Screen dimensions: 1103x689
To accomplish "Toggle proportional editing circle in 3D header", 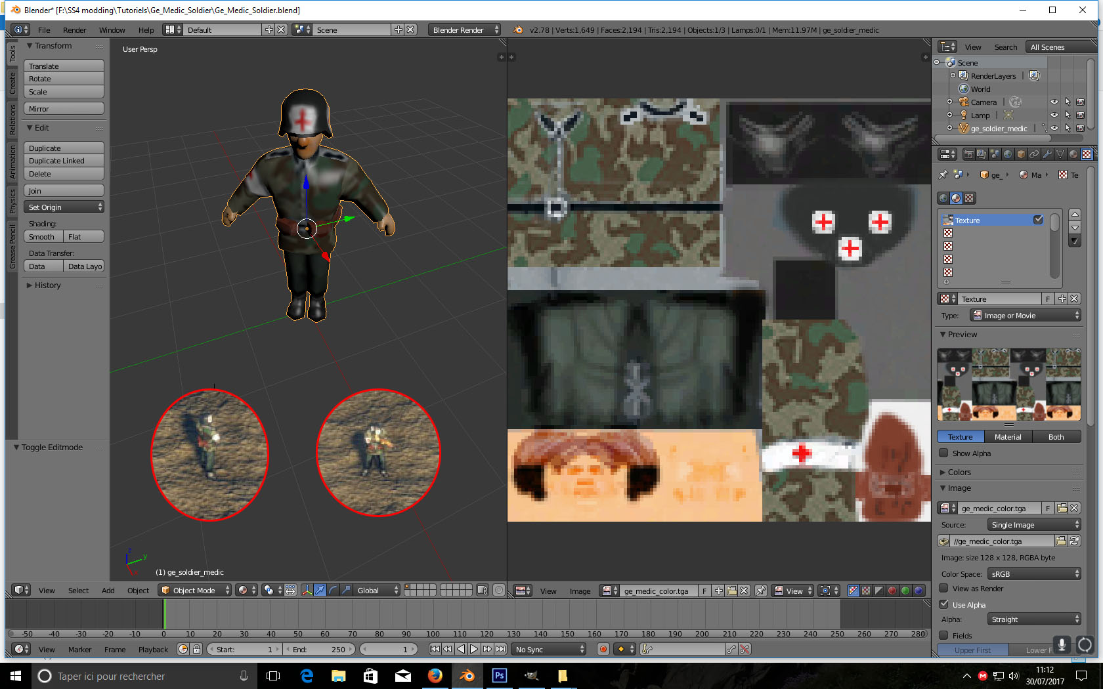I will [x=499, y=590].
